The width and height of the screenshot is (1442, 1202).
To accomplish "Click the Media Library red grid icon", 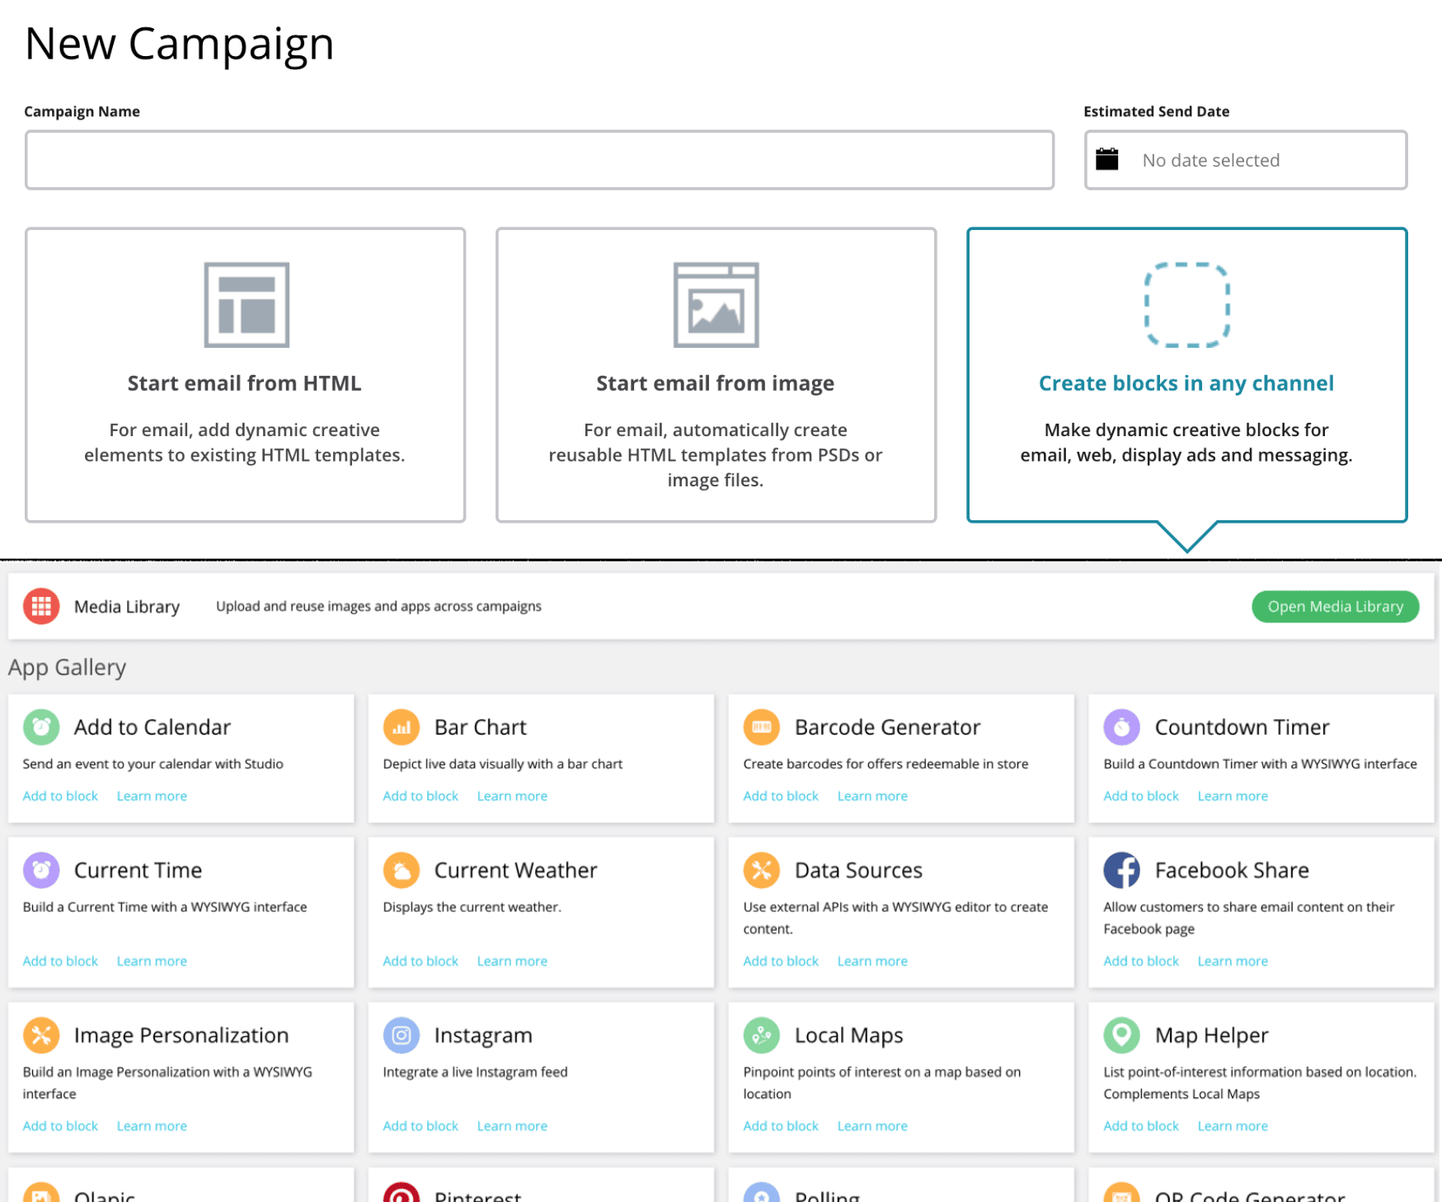I will (x=41, y=607).
